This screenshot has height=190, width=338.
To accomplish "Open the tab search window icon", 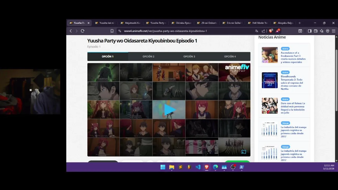I will click(x=300, y=31).
